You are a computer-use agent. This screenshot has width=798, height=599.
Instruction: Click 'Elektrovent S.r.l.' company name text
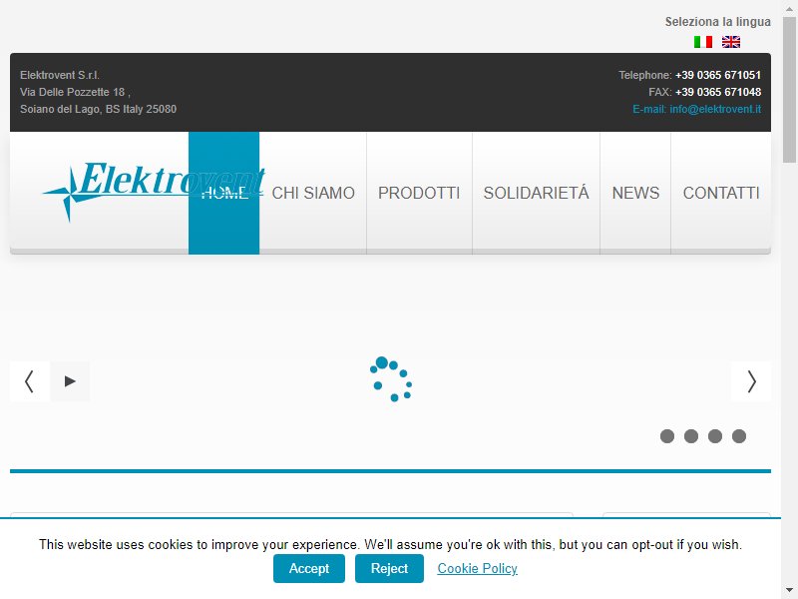(60, 75)
